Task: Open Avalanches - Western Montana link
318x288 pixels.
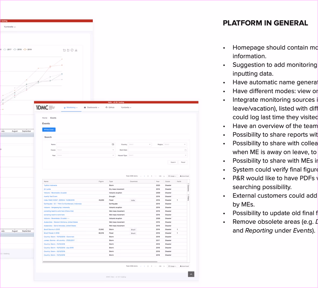Action: 61,222
